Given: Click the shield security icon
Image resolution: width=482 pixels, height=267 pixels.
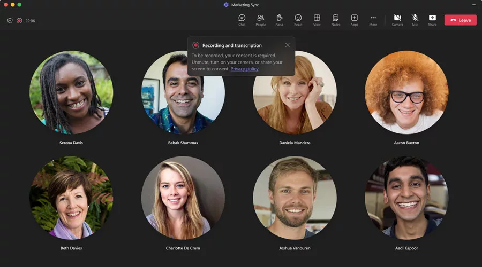Looking at the screenshot, I should (10, 21).
